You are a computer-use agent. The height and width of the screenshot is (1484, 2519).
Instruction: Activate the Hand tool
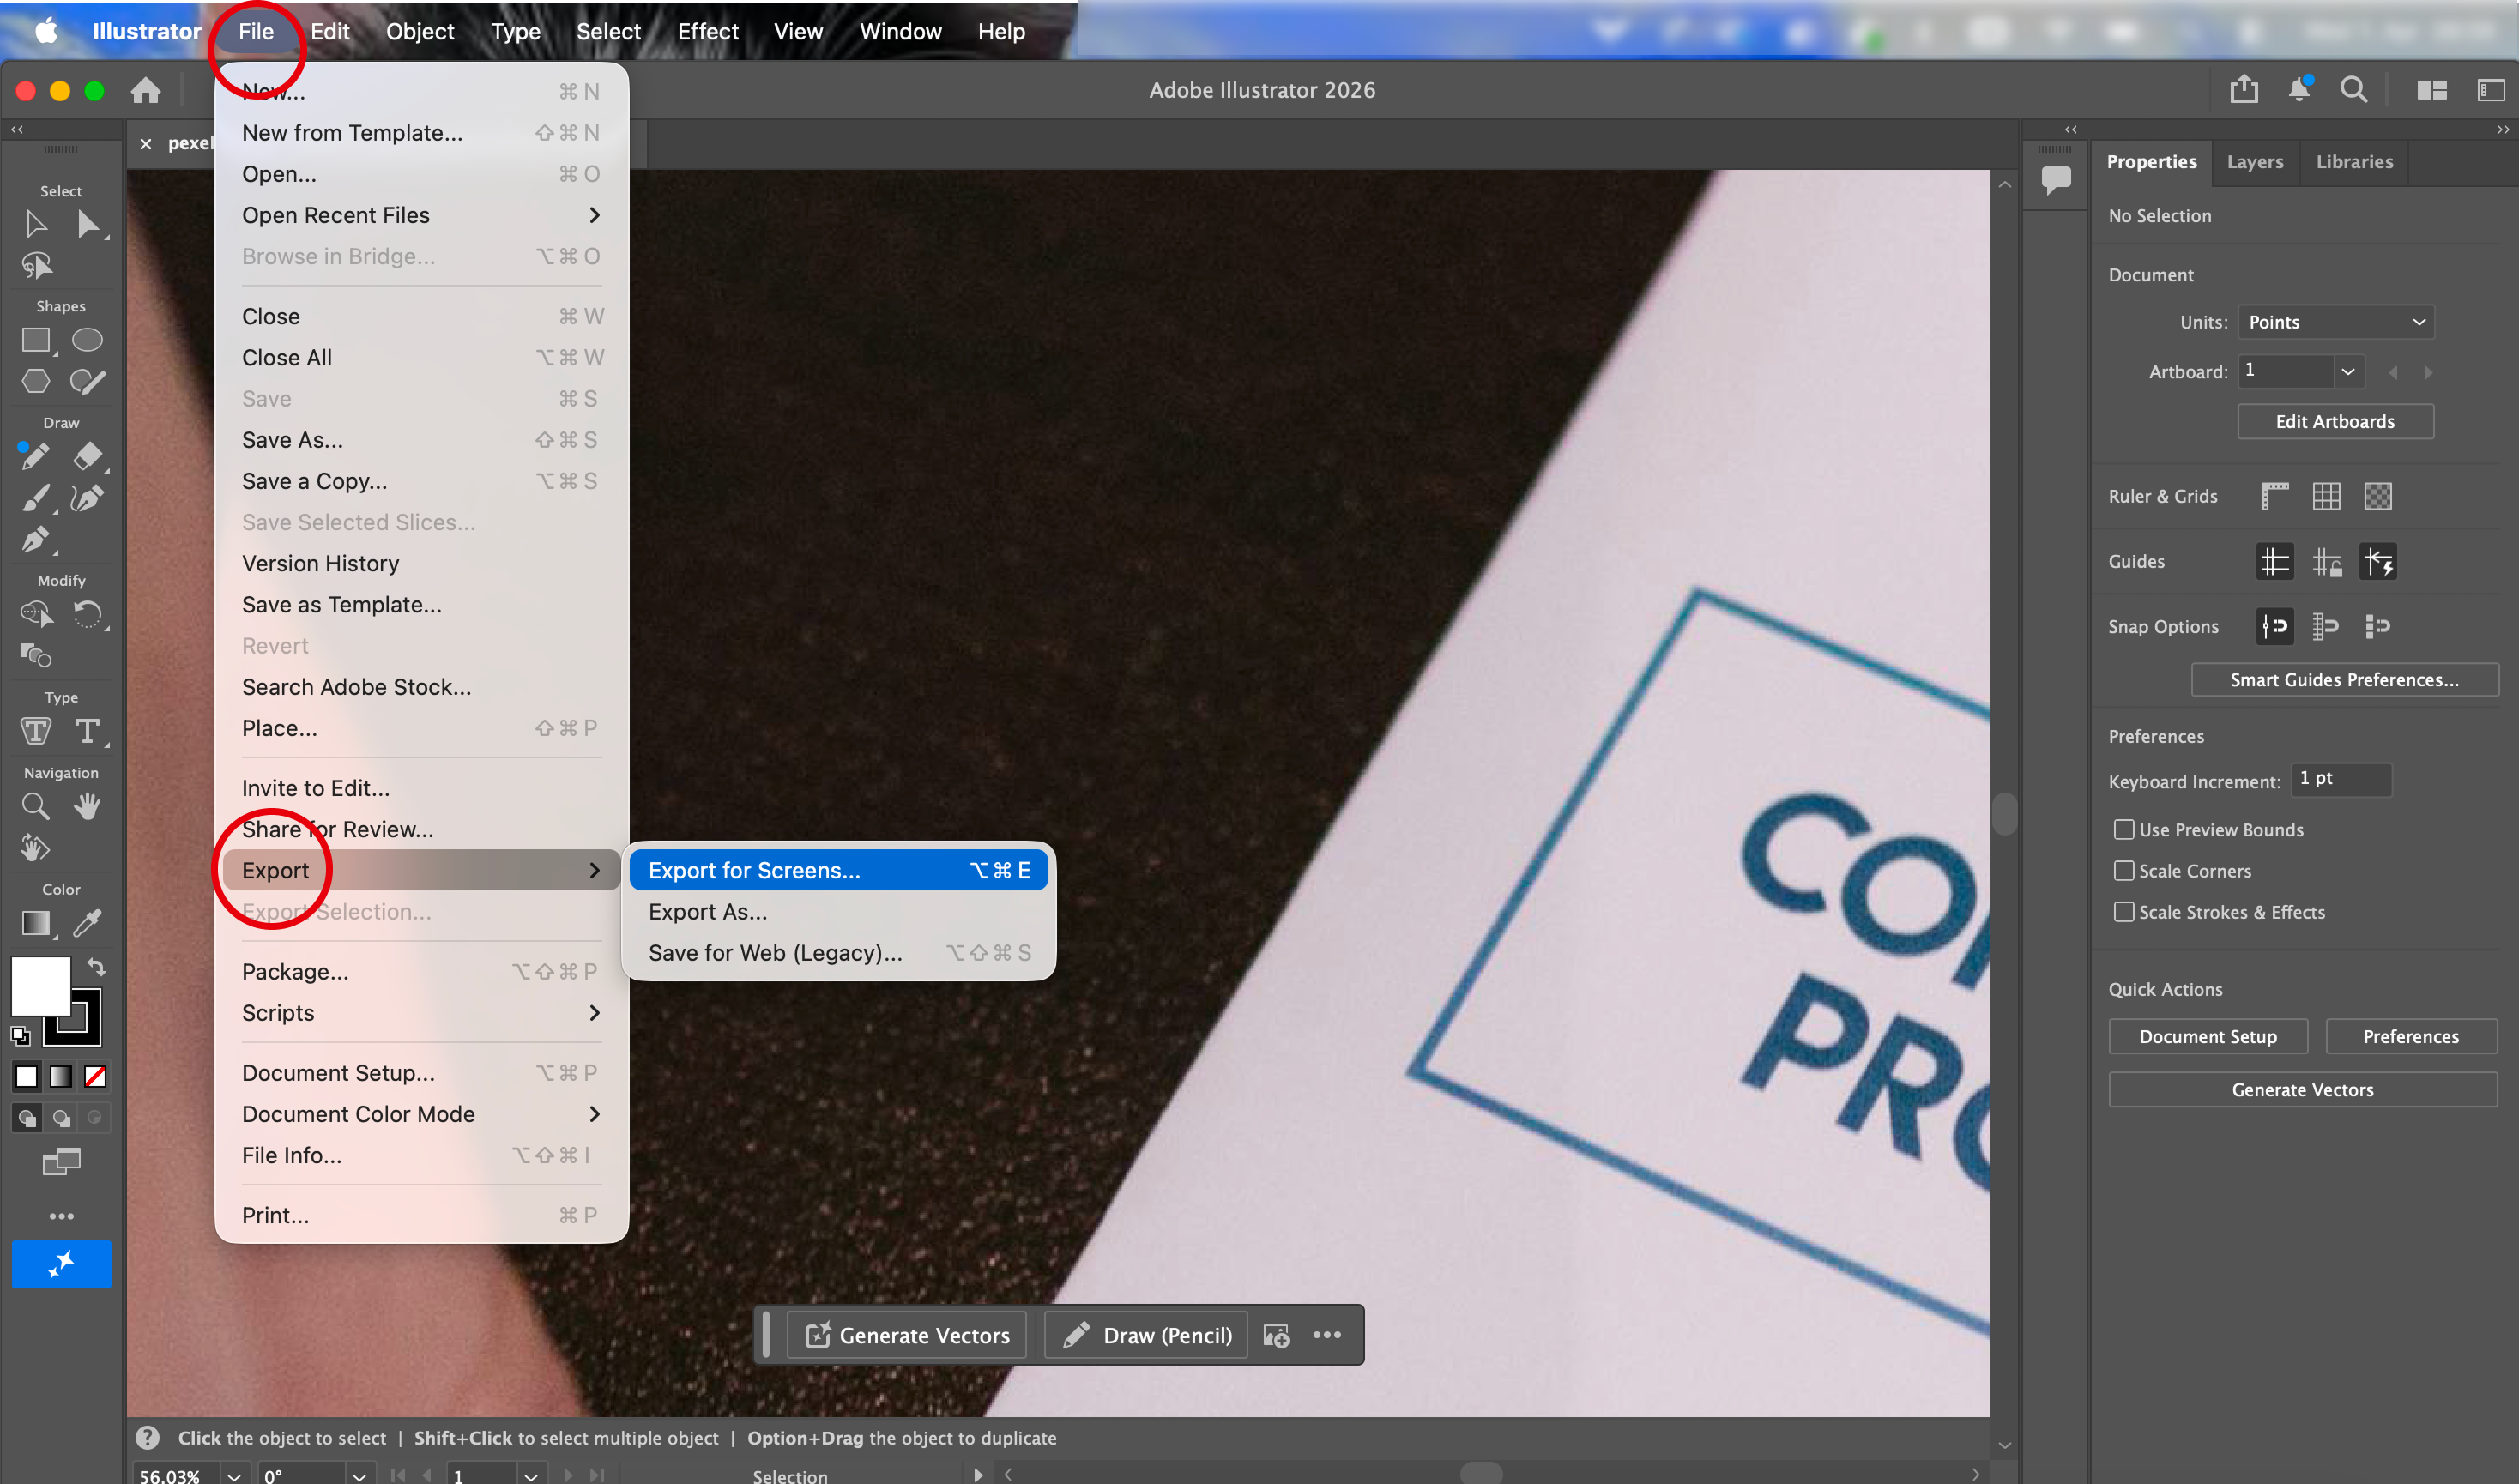[87, 806]
